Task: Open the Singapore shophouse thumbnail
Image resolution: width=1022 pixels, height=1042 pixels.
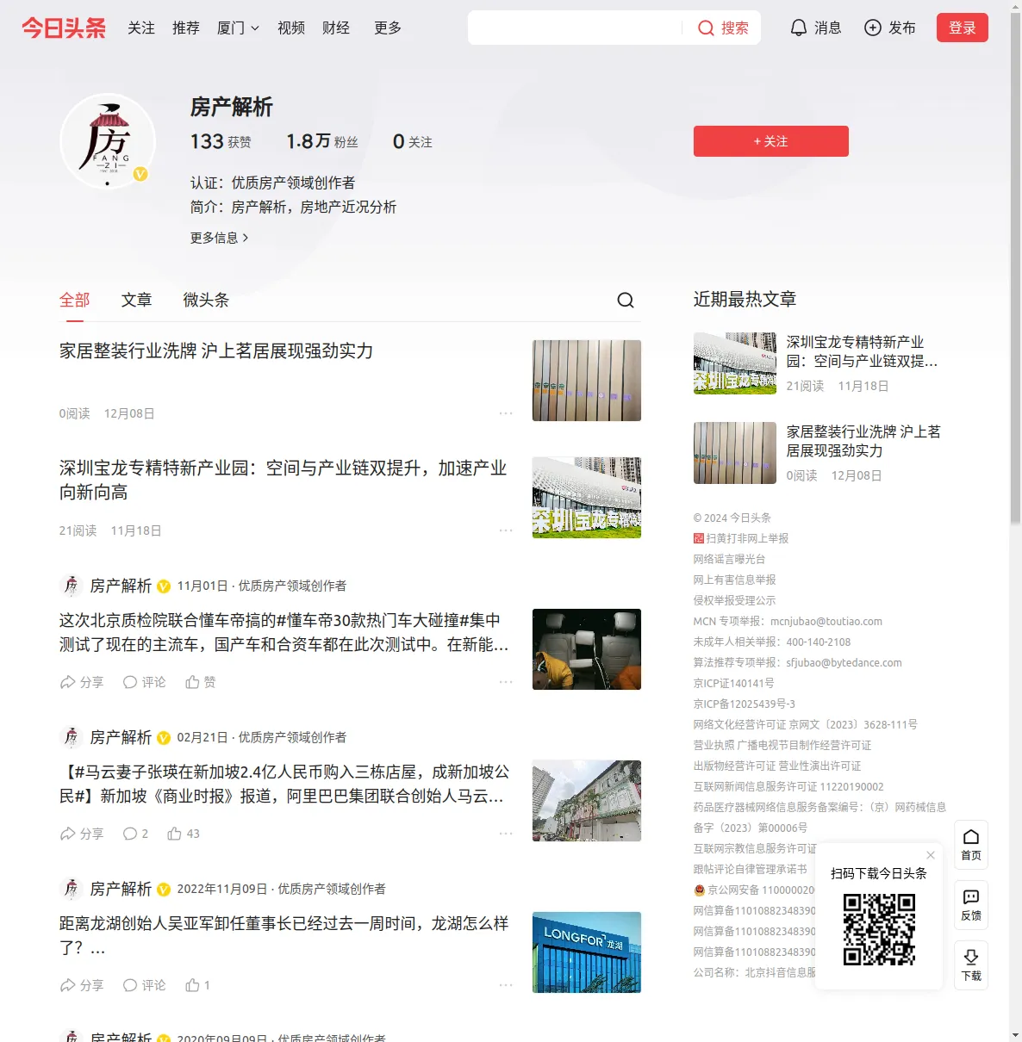Action: pyautogui.click(x=587, y=801)
